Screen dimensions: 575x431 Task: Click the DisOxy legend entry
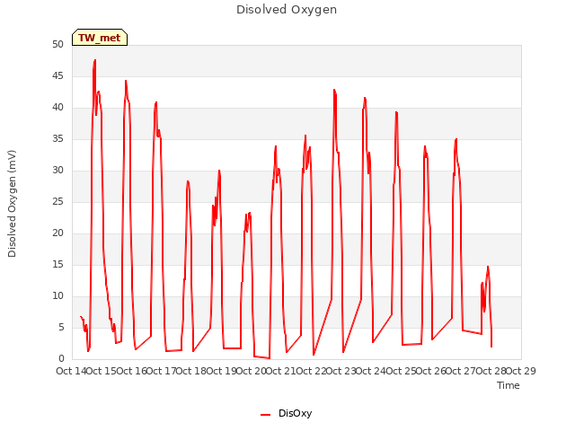pyautogui.click(x=286, y=413)
